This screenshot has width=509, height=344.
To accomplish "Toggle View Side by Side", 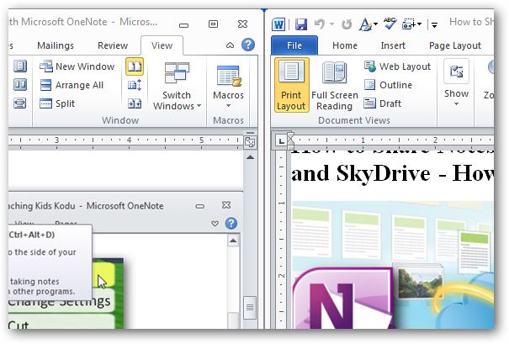I will [135, 66].
